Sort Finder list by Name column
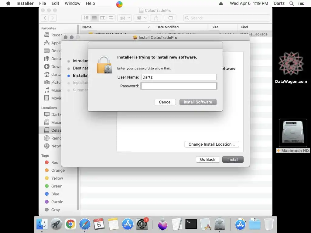 [116, 27]
